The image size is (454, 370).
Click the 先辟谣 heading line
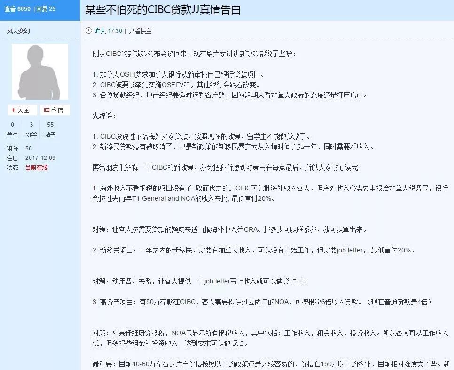click(x=104, y=116)
